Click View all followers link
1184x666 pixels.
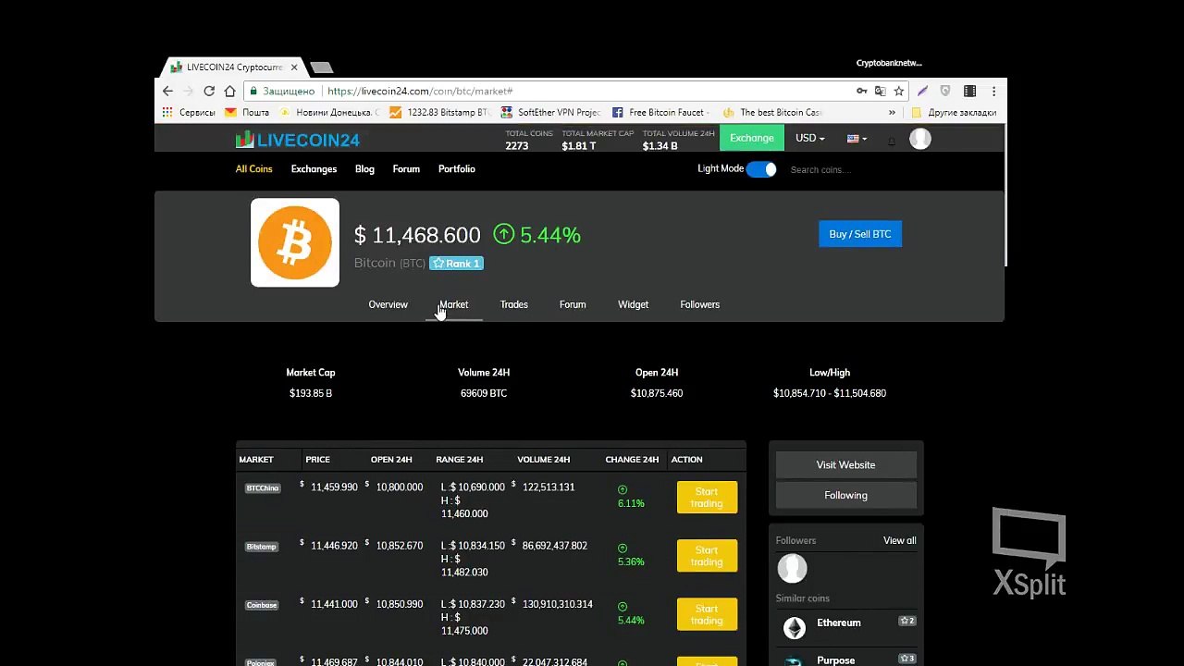click(900, 541)
